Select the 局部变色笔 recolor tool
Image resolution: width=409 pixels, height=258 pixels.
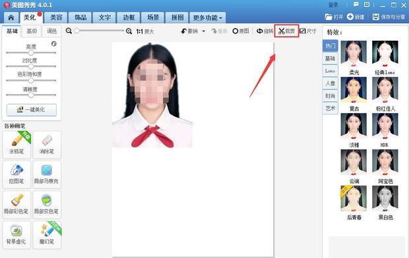pyautogui.click(x=47, y=205)
